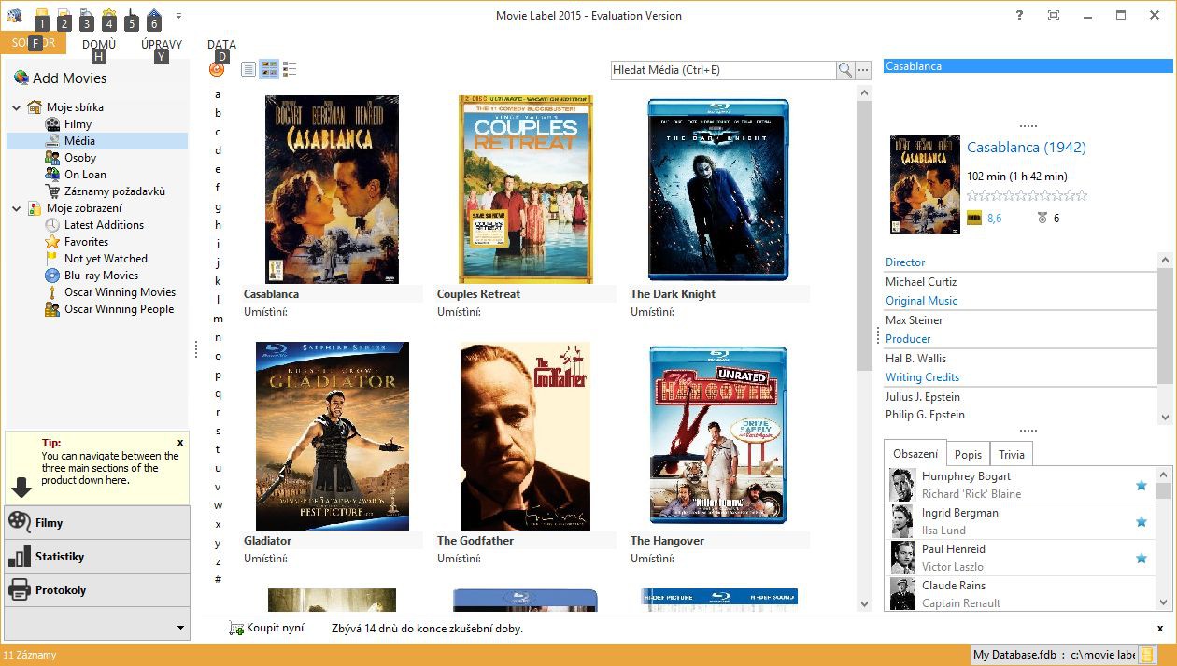1177x666 pixels.
Task: Open Oscar Winning Movies view
Action: pos(120,292)
